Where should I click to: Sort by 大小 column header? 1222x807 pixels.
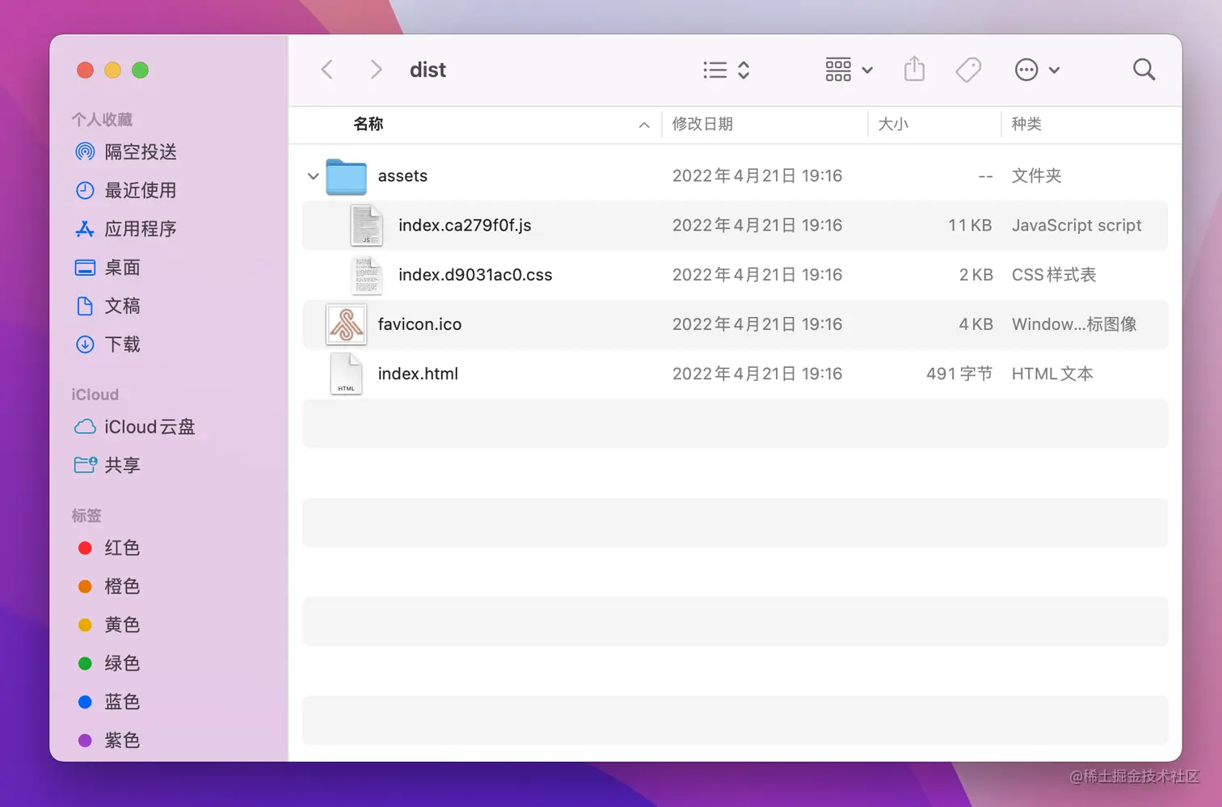[893, 124]
